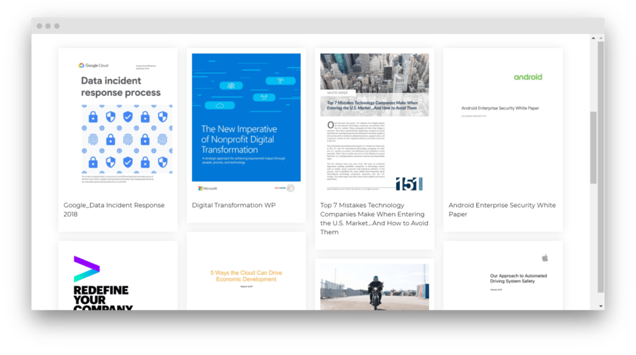The height and width of the screenshot is (355, 636).
Task: Open the Top 7 Mistakes white paper thumbnail
Action: point(374,123)
